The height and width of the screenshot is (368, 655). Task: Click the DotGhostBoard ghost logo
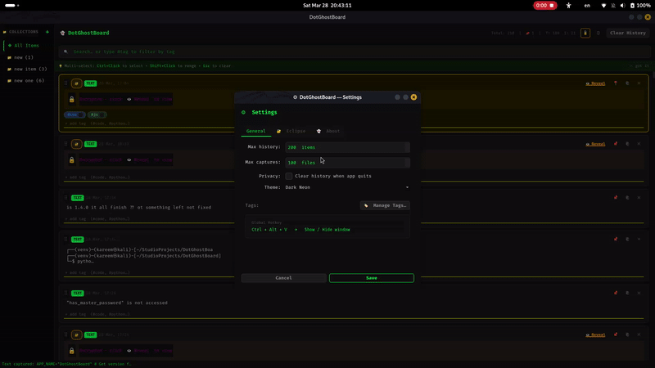pos(63,33)
